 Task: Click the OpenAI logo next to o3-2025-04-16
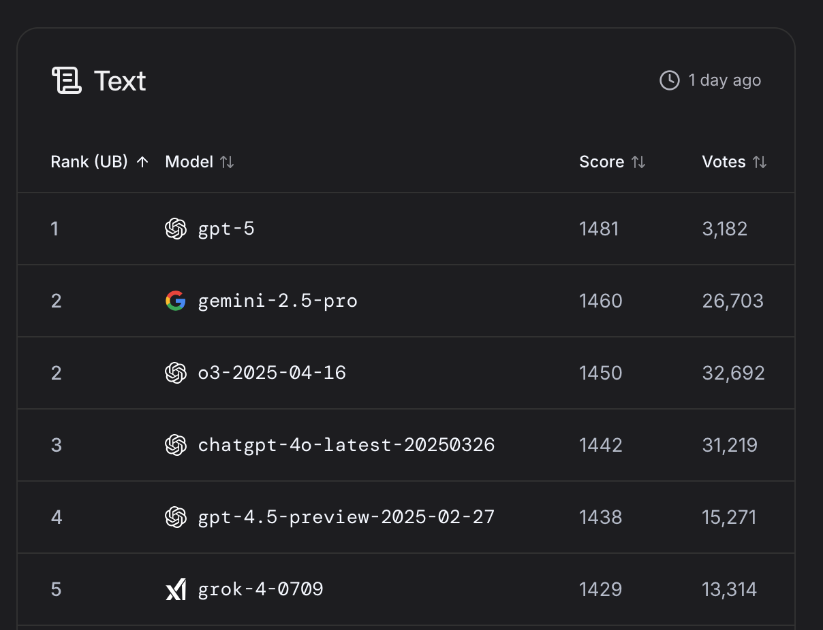click(x=176, y=373)
